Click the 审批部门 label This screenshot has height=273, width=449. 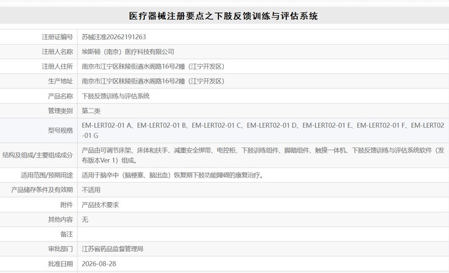61,249
